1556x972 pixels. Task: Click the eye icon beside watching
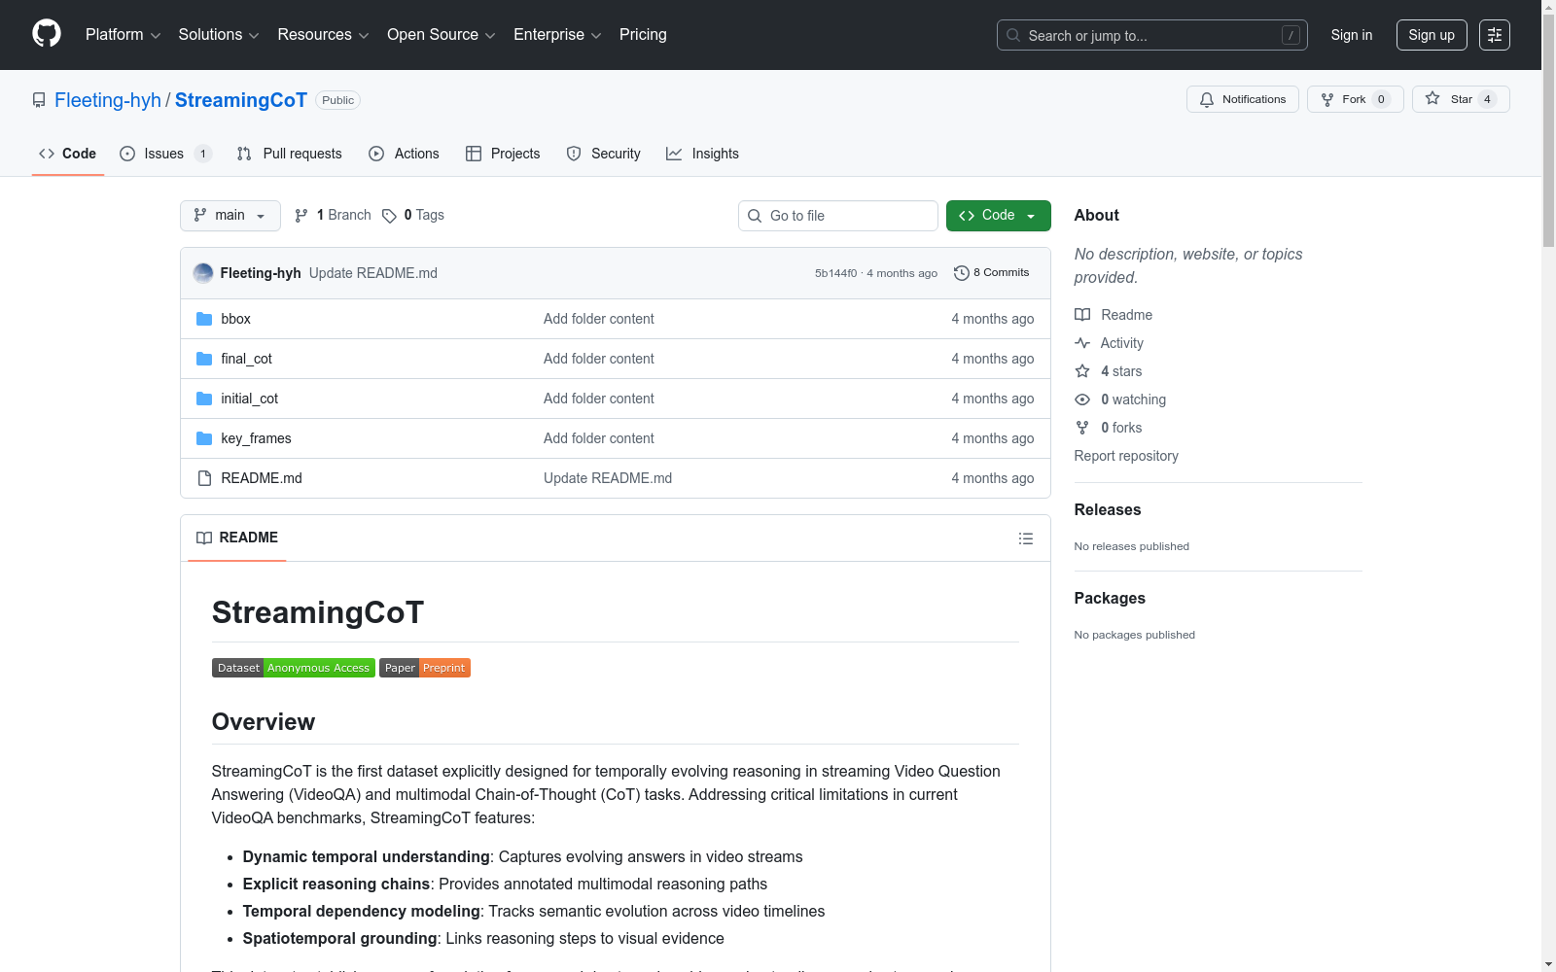[1082, 399]
